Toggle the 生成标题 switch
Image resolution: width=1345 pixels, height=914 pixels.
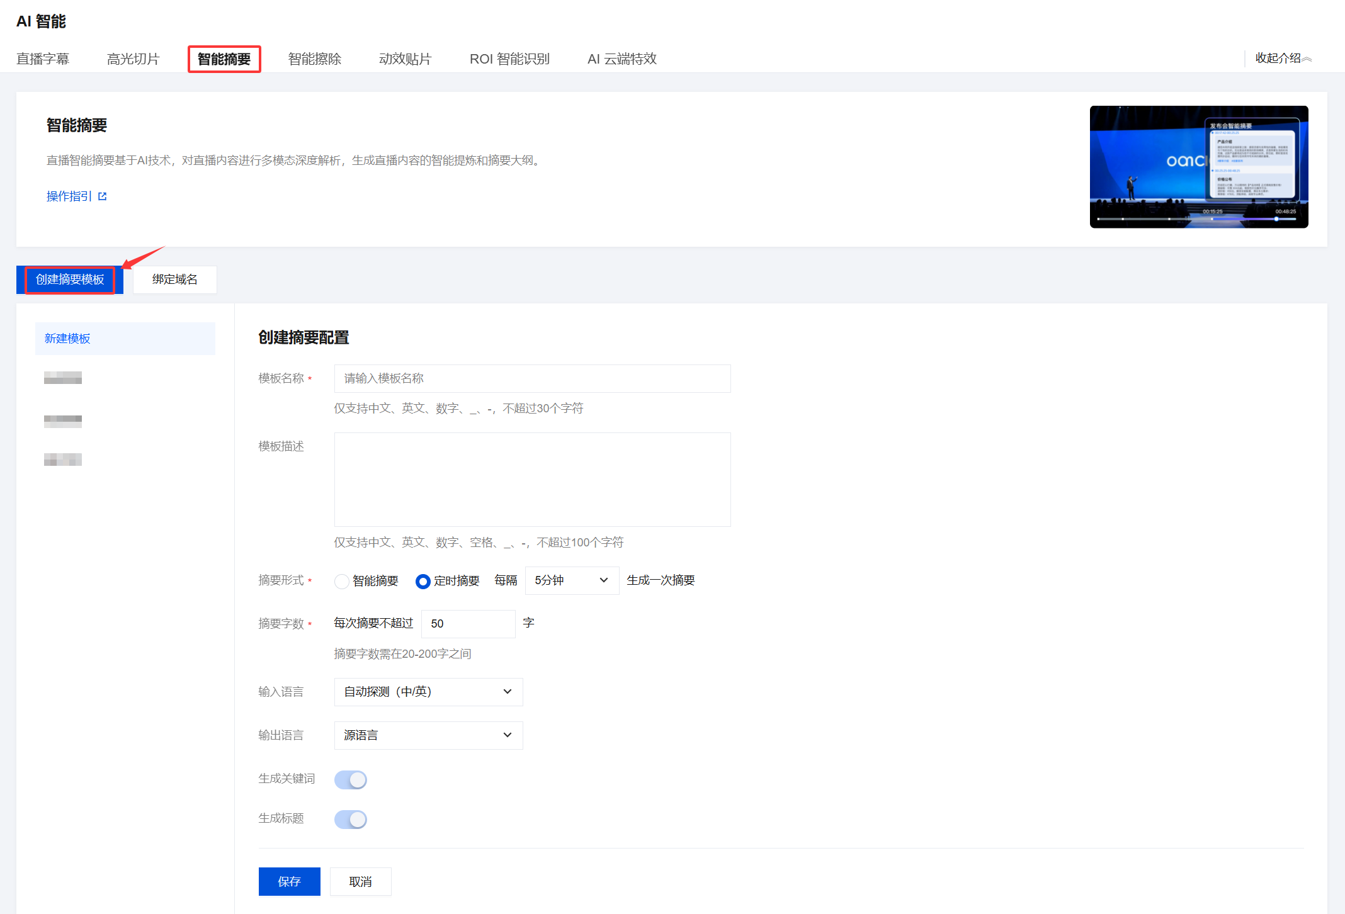pyautogui.click(x=351, y=819)
